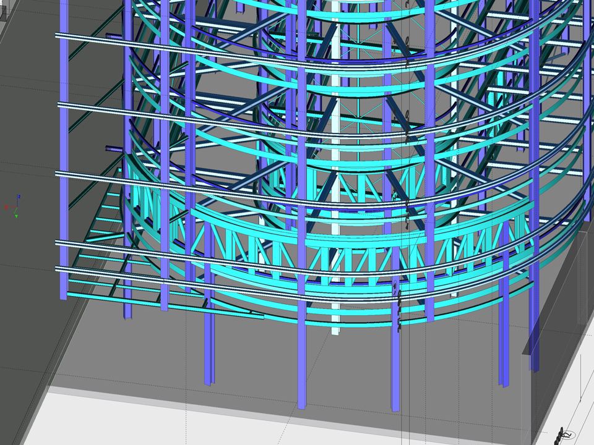Select the short dark beam stub at left

point(114,149)
